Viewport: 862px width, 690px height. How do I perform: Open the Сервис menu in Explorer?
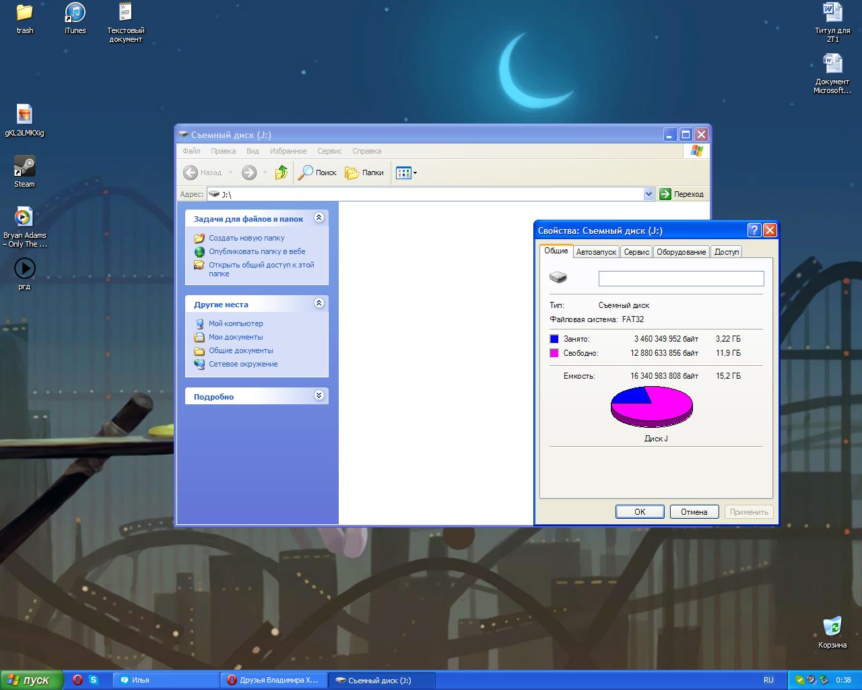click(x=329, y=151)
